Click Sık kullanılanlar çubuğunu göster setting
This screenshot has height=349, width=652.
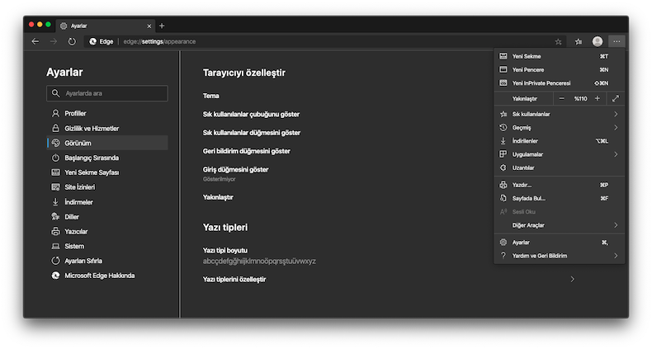coord(251,114)
